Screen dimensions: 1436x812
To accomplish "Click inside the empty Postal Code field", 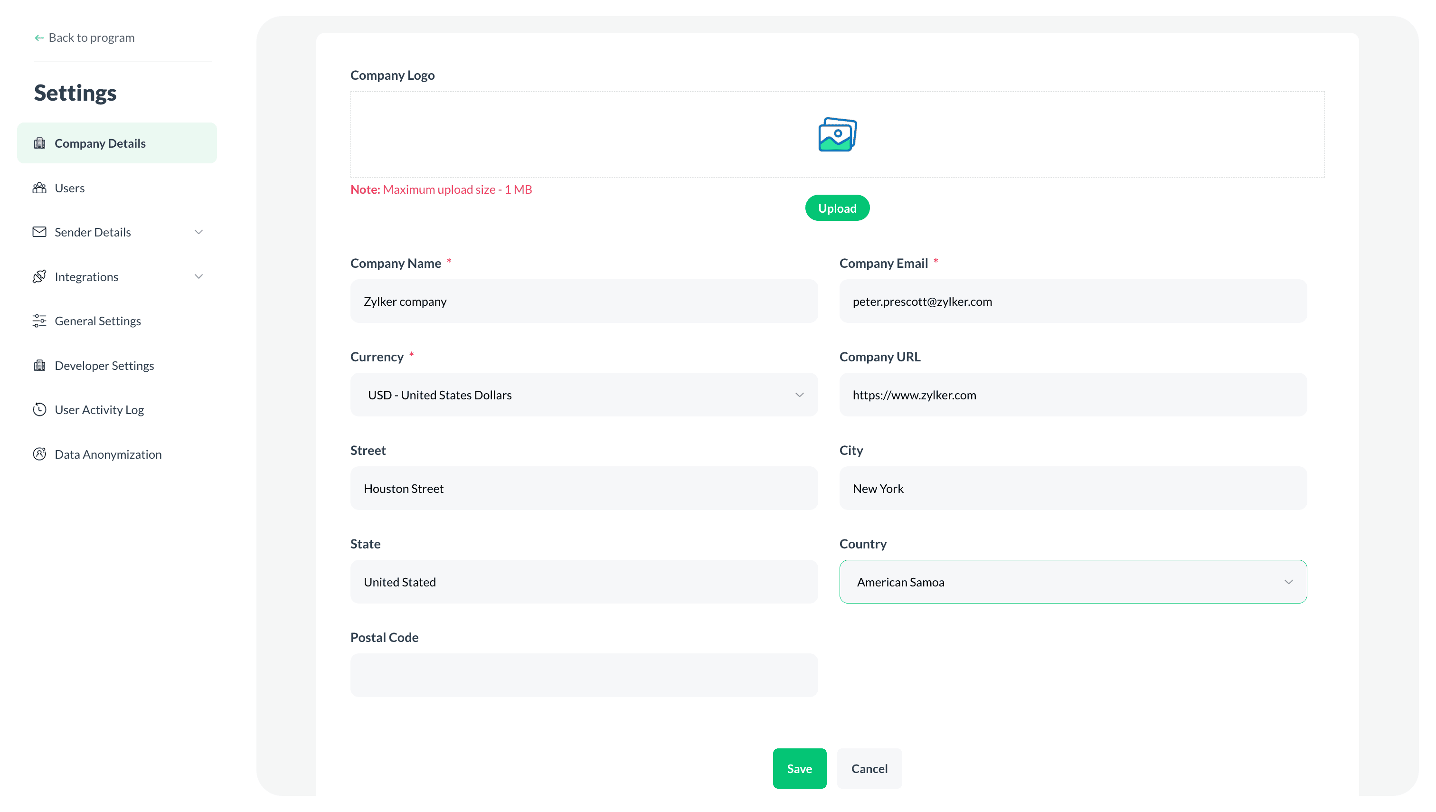I will (583, 675).
